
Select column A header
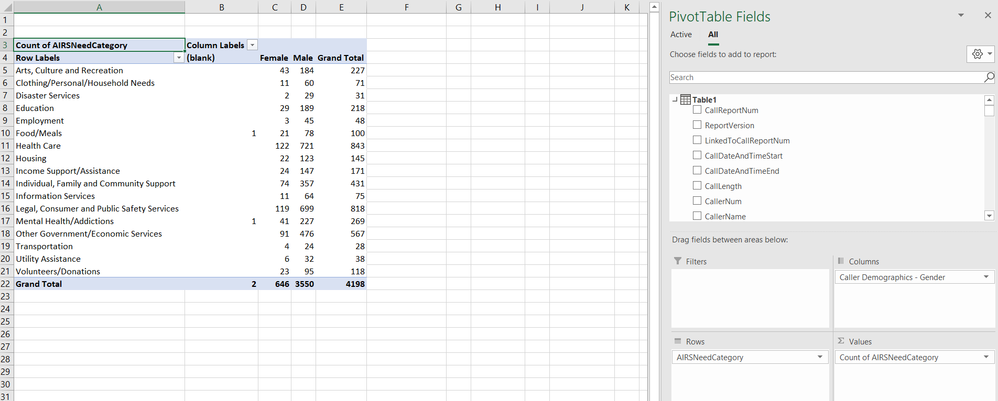[x=99, y=7]
